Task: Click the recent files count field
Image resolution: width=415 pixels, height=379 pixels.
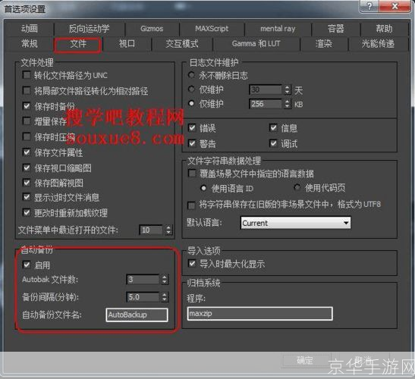Action: pos(150,230)
